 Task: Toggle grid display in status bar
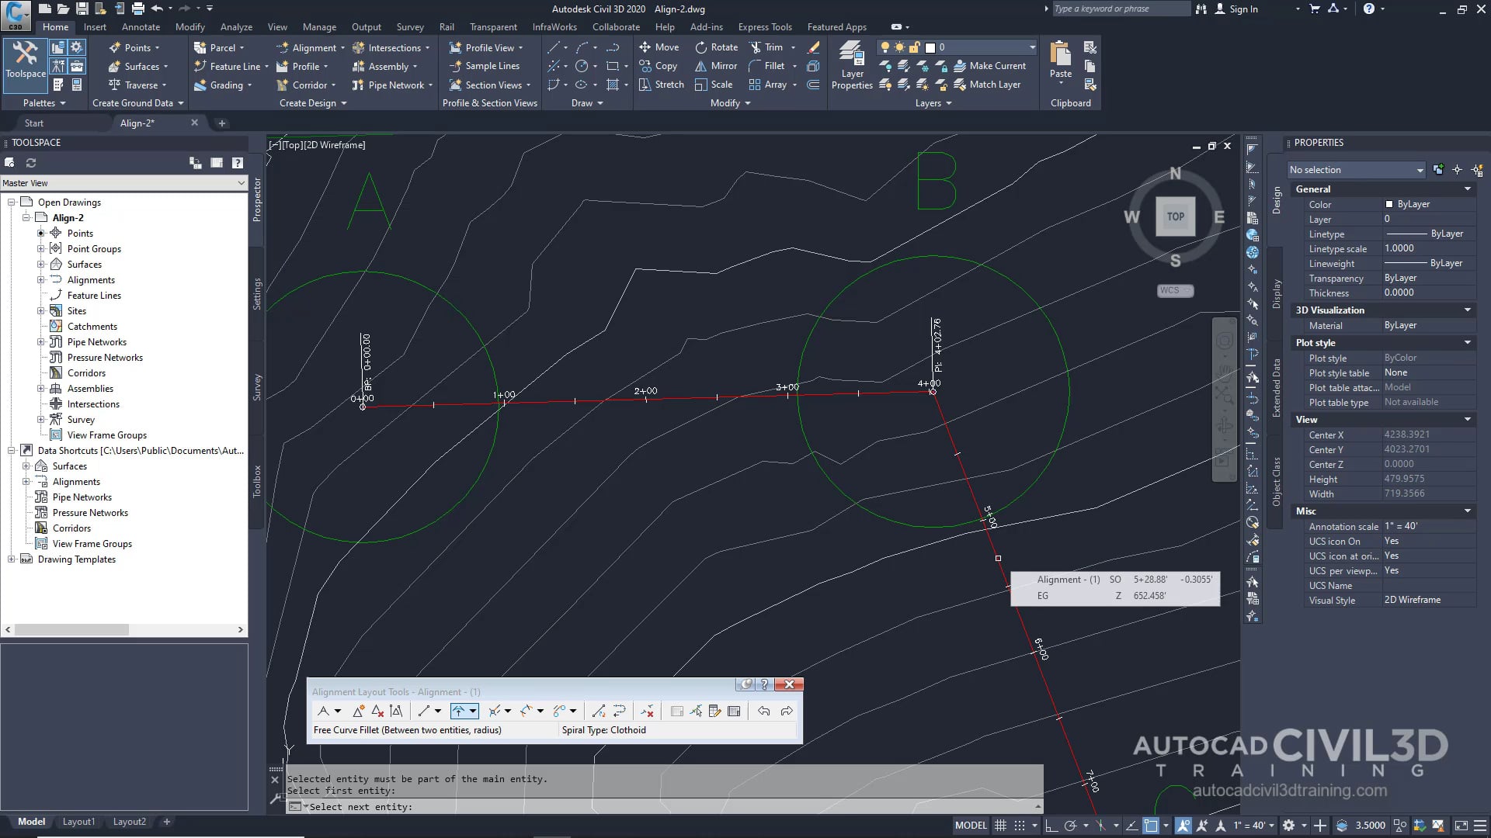1000,826
